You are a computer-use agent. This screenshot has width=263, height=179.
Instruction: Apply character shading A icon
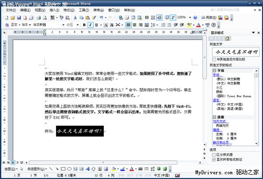pyautogui.click(x=112, y=25)
